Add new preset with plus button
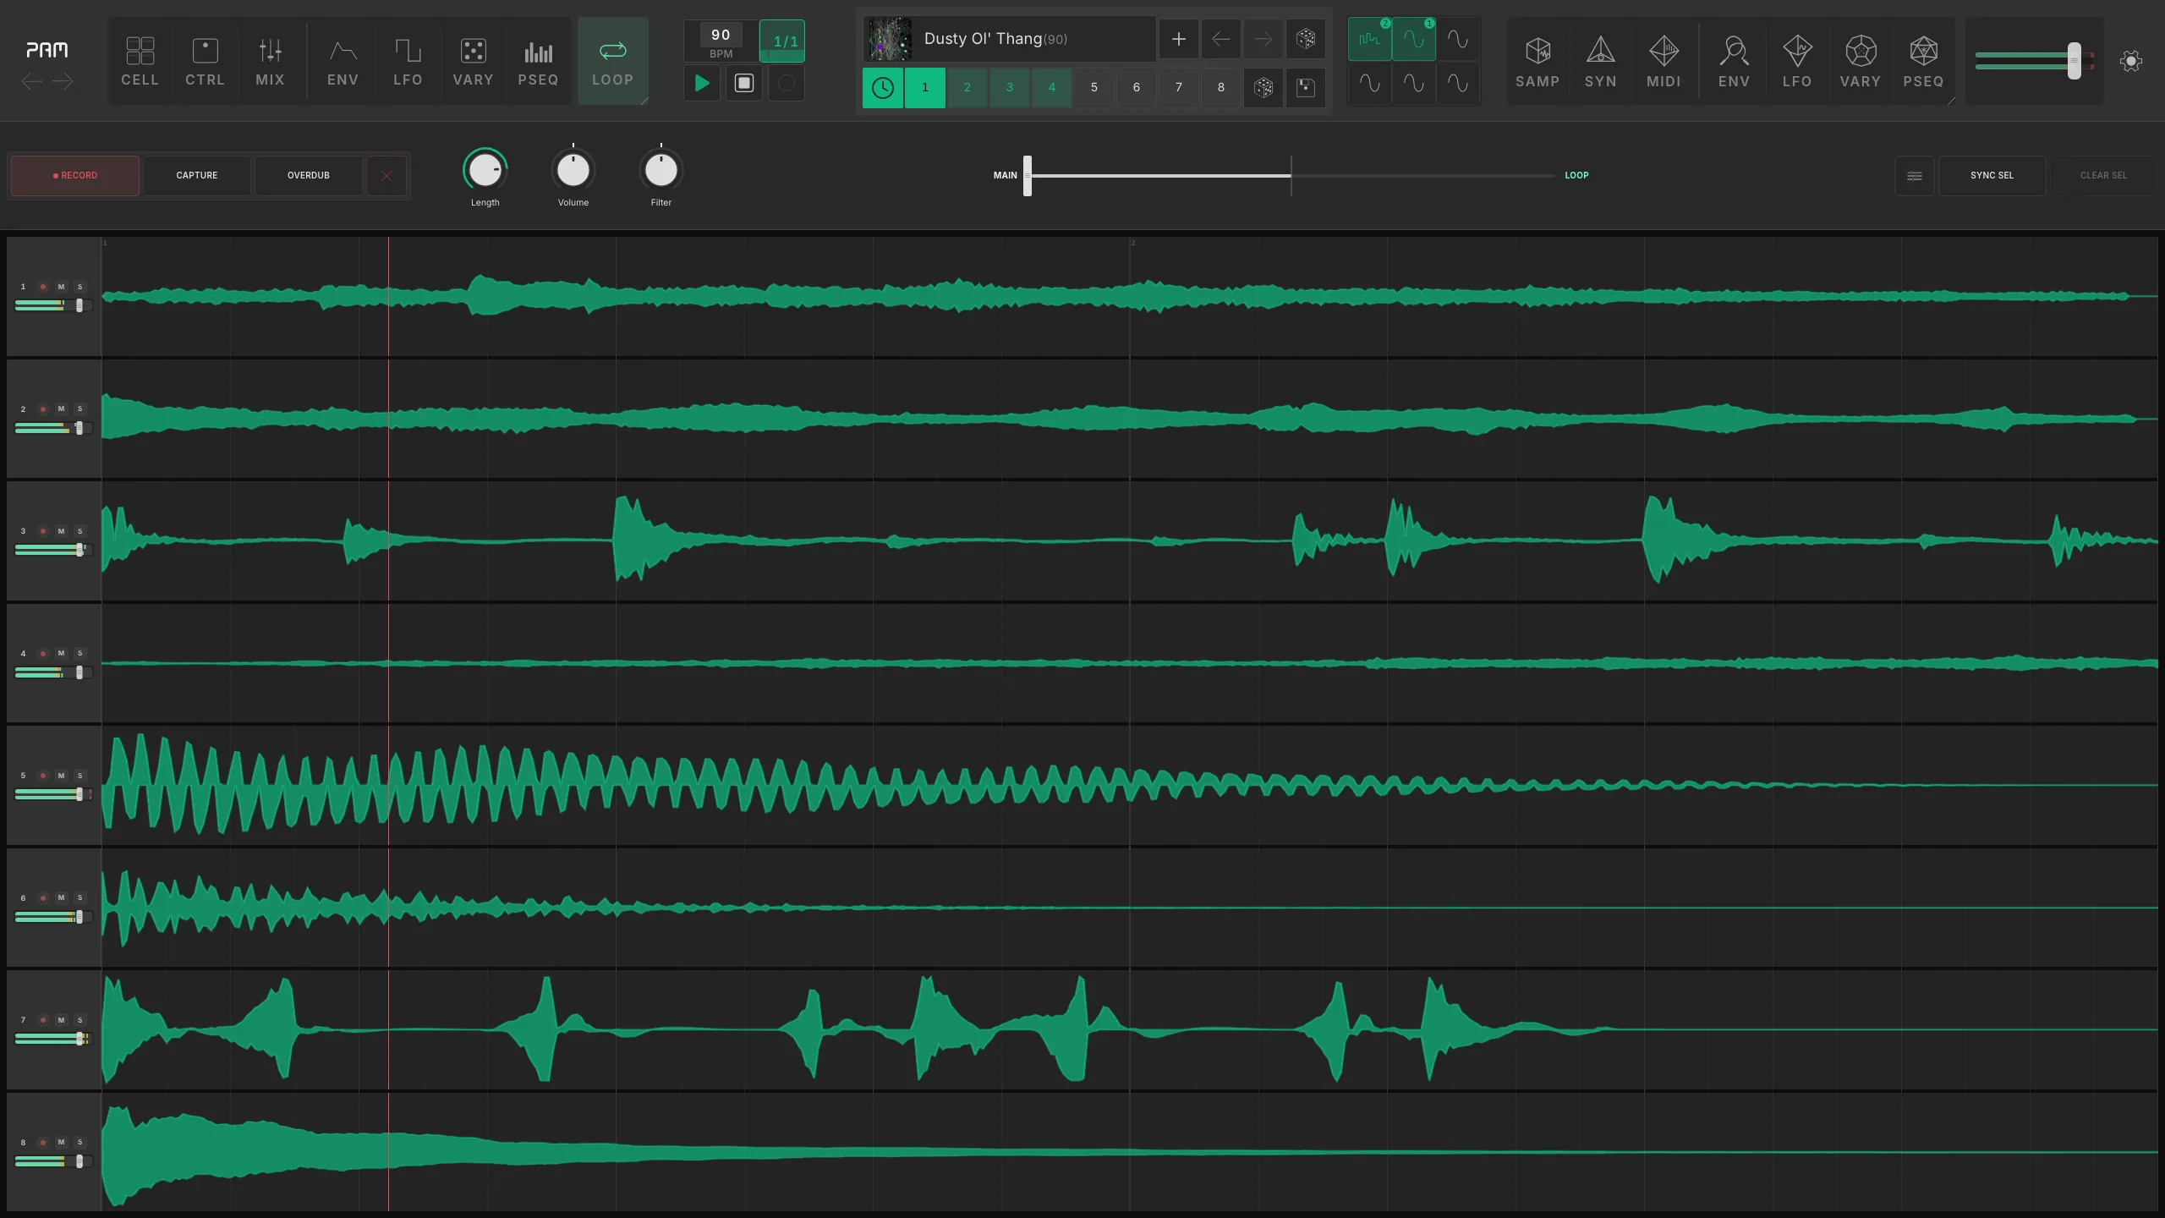 [1178, 39]
